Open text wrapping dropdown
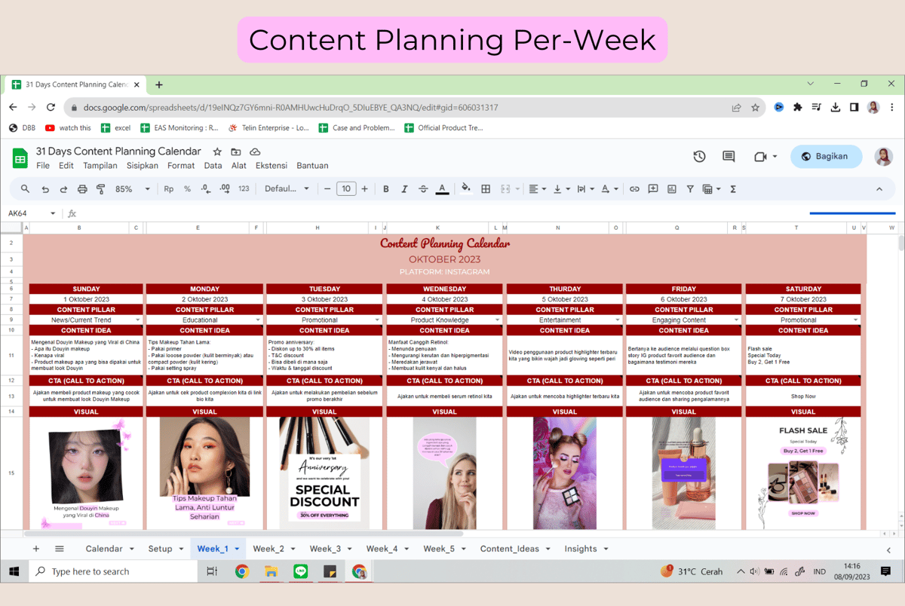905x606 pixels. coord(586,189)
